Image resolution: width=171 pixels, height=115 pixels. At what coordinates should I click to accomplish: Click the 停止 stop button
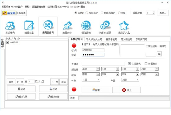tap(127, 90)
